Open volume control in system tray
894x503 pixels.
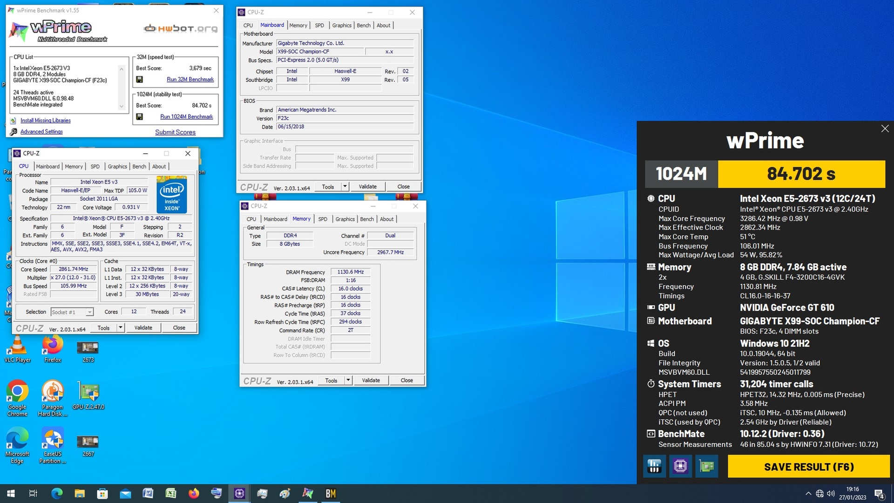[x=831, y=493]
